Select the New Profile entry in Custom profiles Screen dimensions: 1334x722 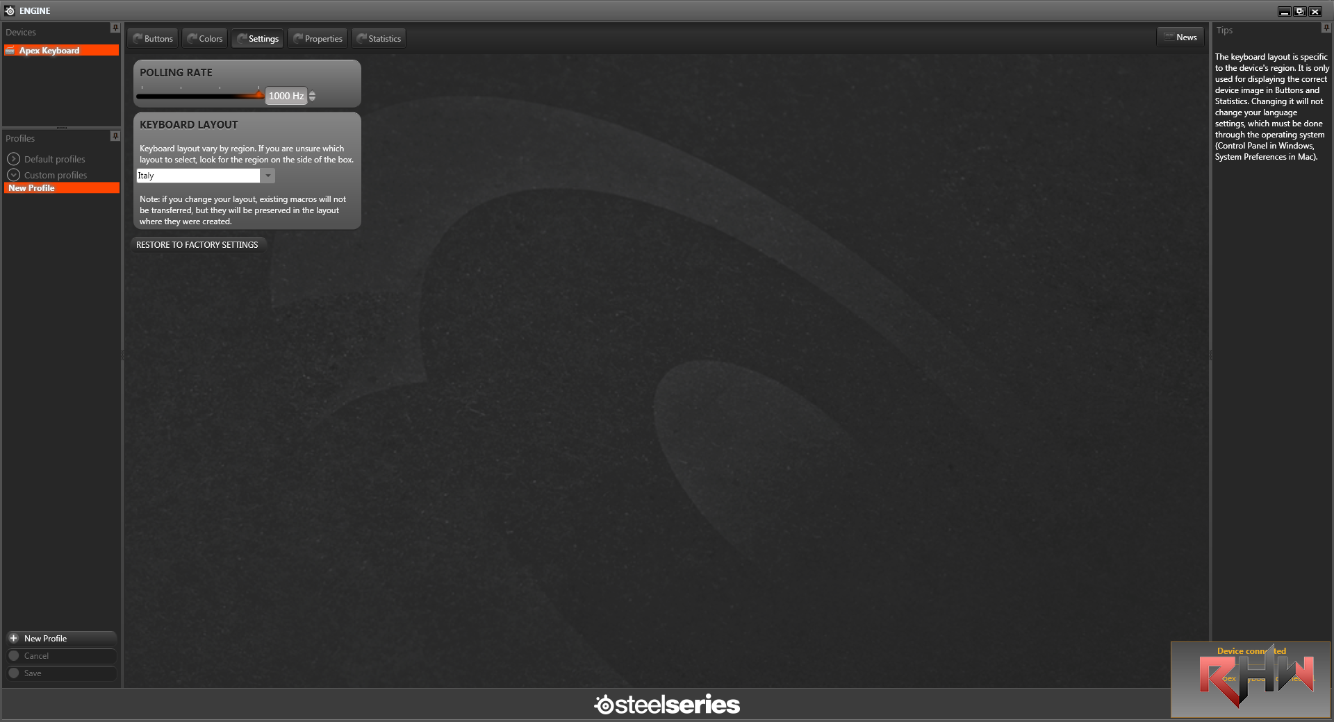pos(61,188)
